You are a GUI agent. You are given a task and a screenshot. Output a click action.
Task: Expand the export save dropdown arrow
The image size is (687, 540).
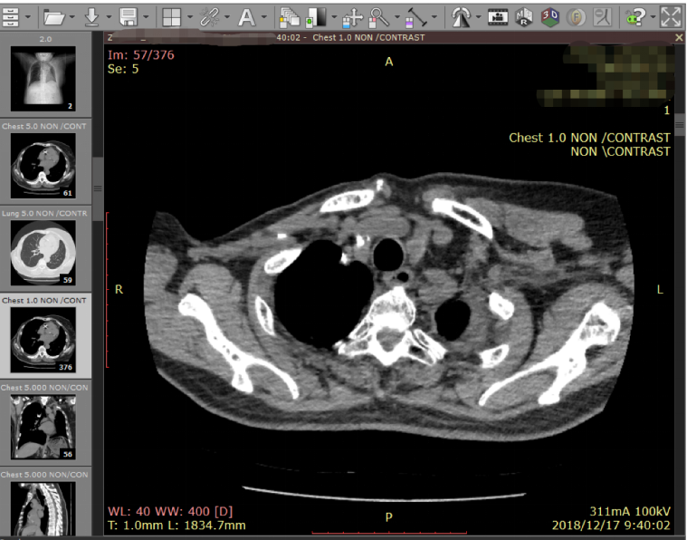pos(146,17)
